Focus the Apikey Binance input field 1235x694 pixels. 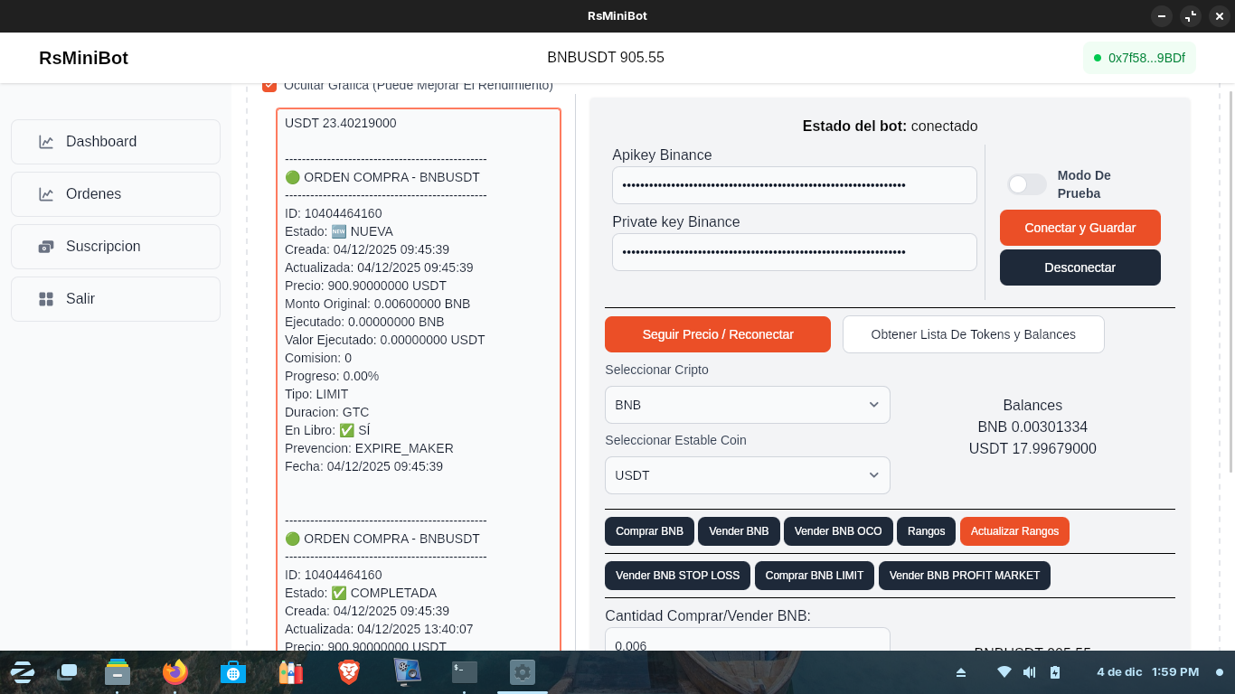(794, 185)
